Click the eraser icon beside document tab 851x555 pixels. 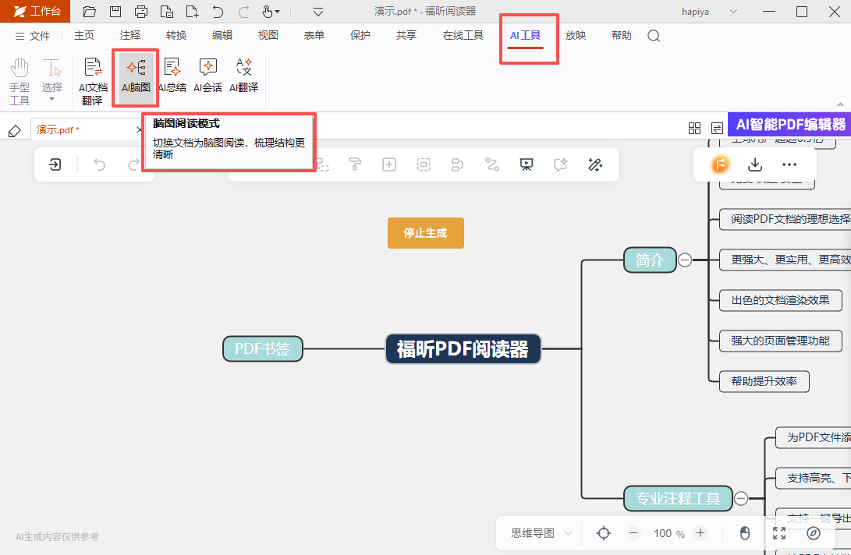coord(15,131)
